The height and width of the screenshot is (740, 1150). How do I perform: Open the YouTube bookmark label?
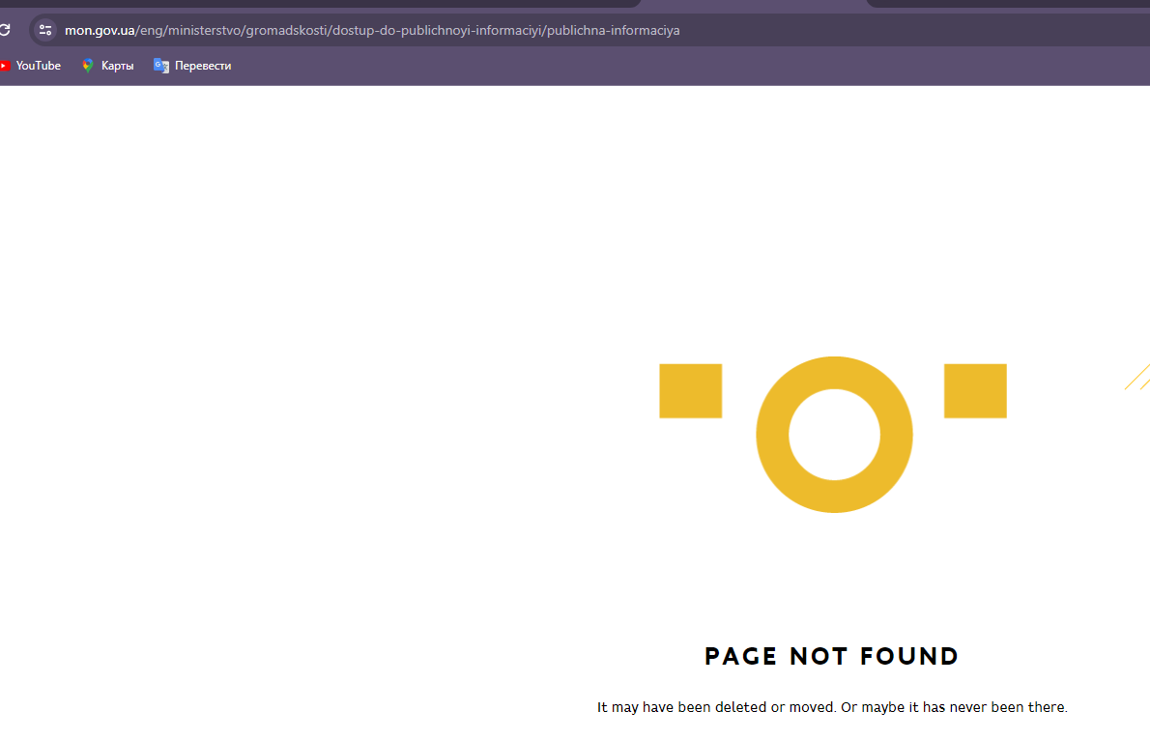point(39,66)
